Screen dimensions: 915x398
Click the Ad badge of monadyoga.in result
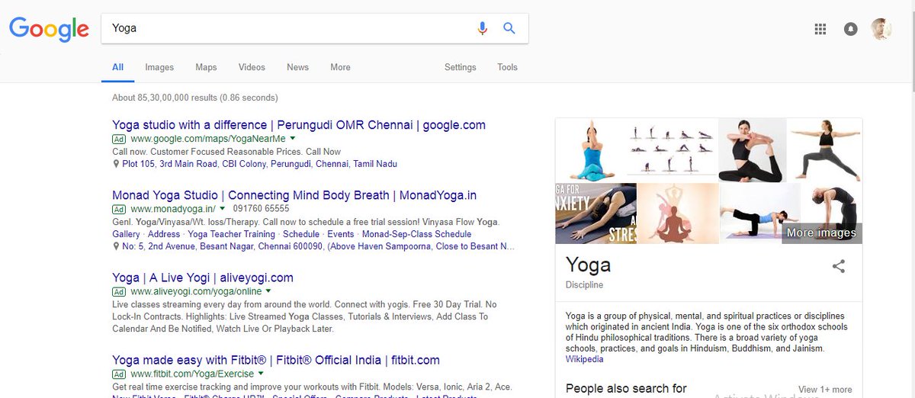coord(119,209)
